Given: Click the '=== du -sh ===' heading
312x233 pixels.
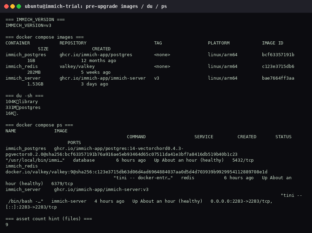Looking at the screenshot, I should tap(24, 96).
